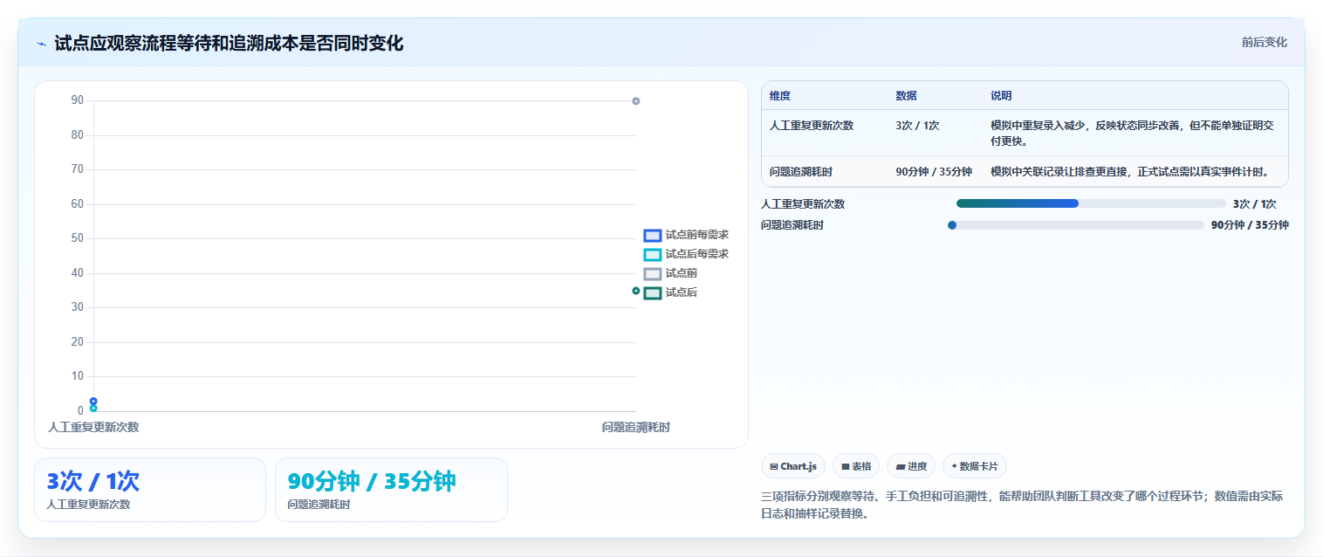Image resolution: width=1323 pixels, height=557 pixels.
Task: Click the 维度 column header
Action: coord(780,96)
